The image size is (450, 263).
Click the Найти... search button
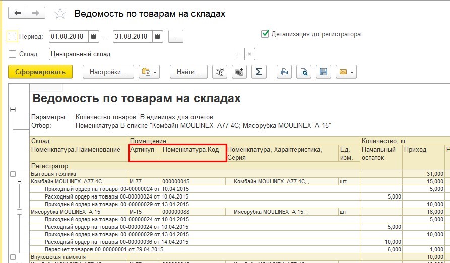click(188, 72)
